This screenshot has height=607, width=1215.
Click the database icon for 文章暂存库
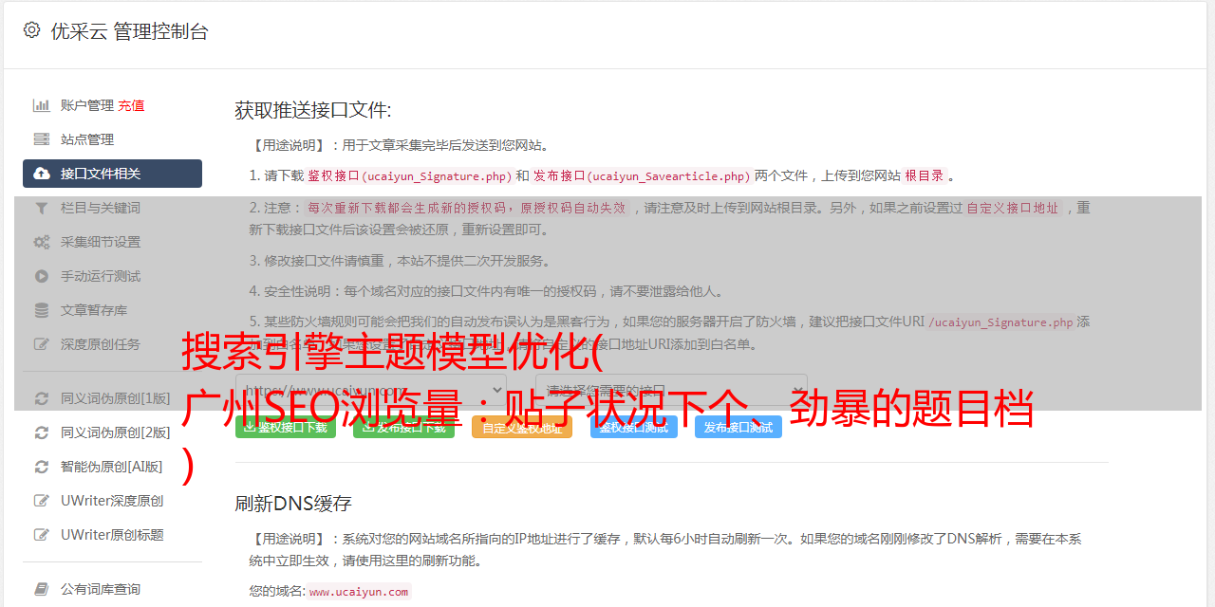pyautogui.click(x=42, y=310)
